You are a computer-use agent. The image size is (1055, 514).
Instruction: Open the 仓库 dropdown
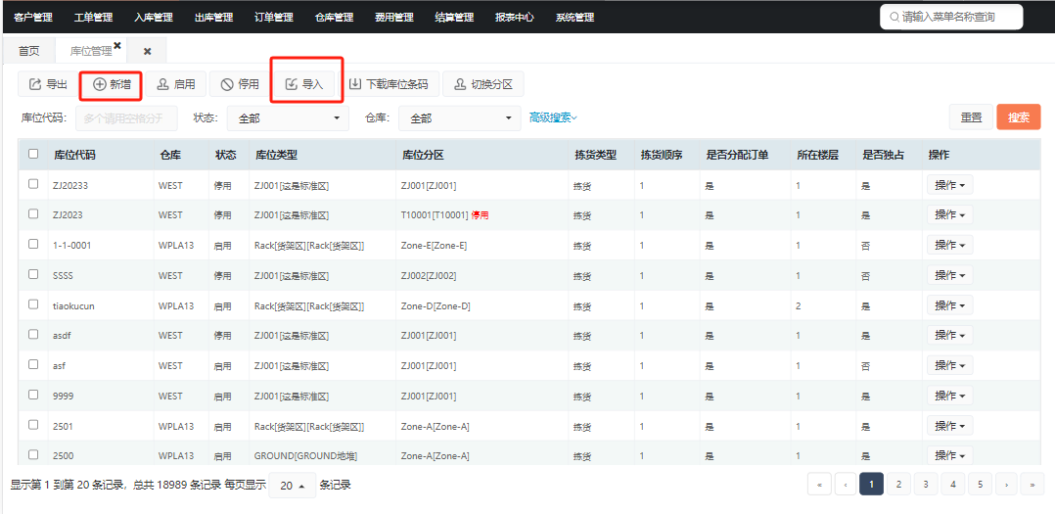(460, 117)
